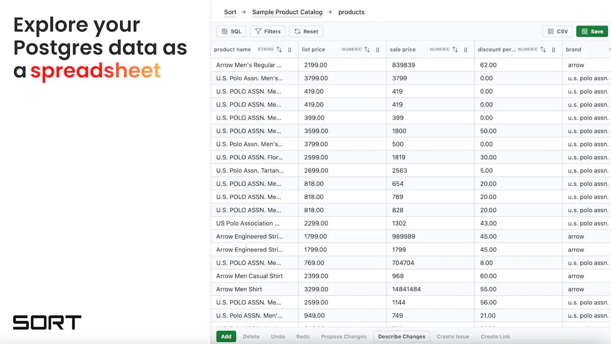Screen dimensions: 611x344
Task: Select sale price cell '14841484'
Action: 431,289
